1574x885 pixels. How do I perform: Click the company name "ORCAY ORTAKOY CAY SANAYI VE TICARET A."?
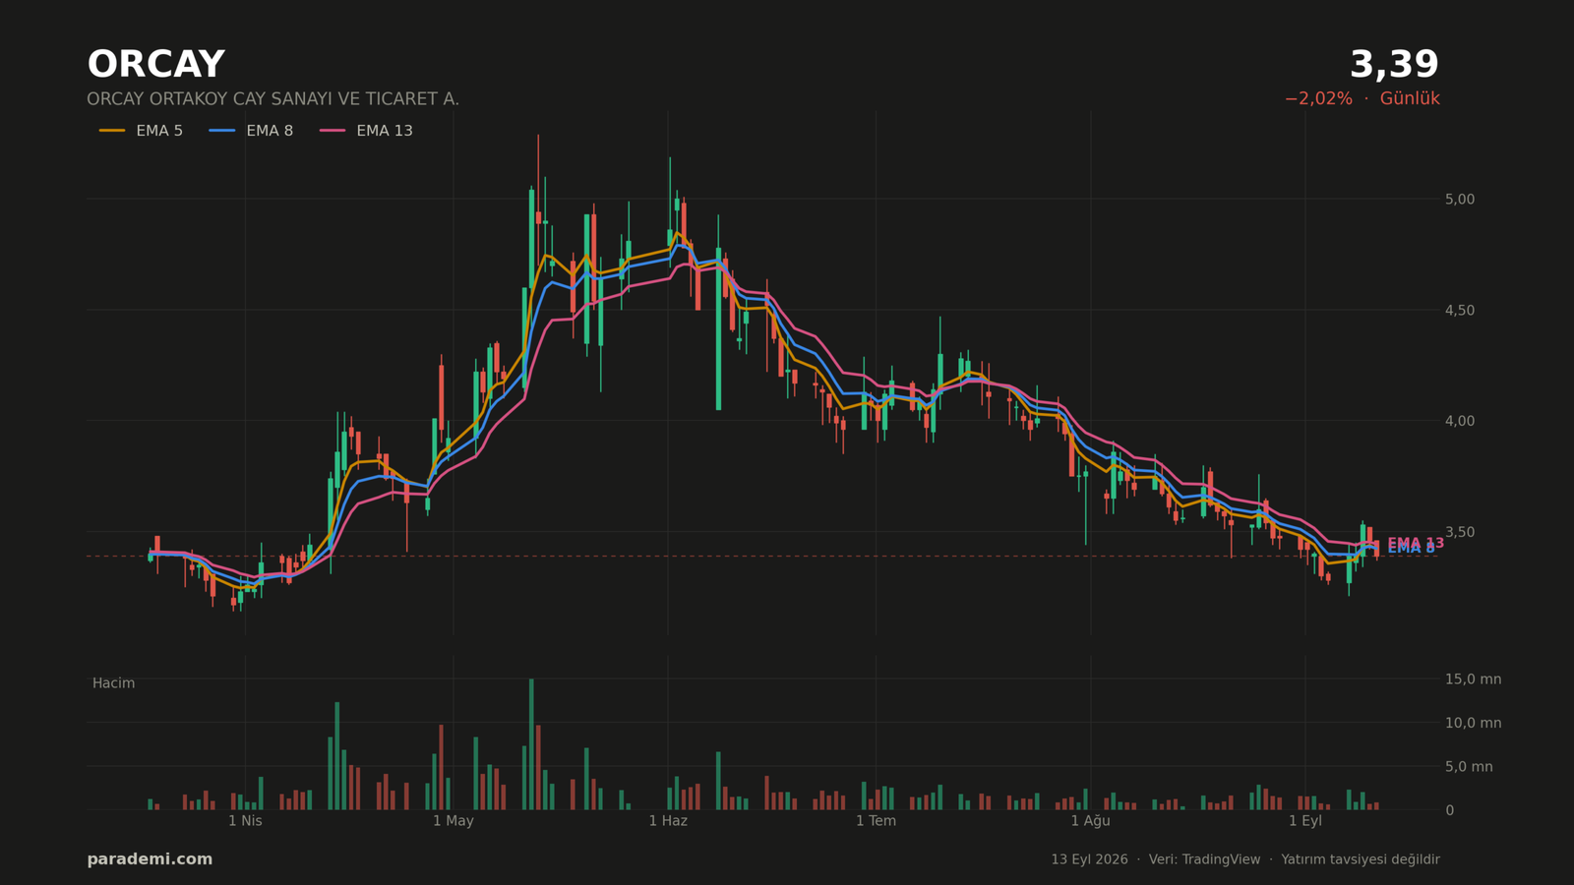click(272, 99)
